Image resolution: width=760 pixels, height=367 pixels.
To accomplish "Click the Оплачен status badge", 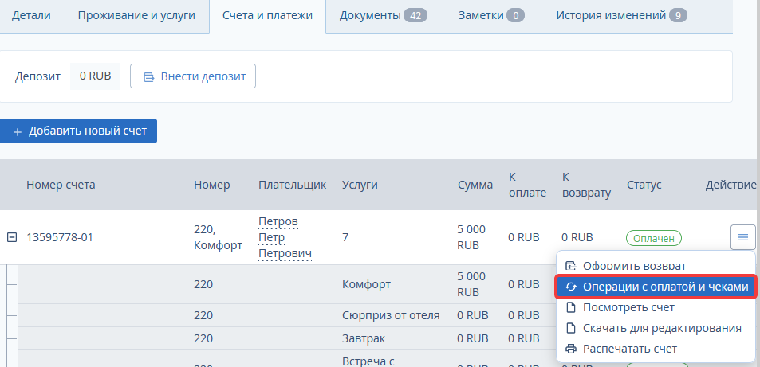I will point(654,238).
